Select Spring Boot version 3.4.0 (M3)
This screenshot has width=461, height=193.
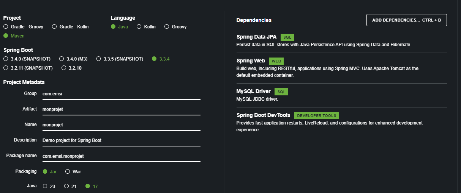[61, 59]
